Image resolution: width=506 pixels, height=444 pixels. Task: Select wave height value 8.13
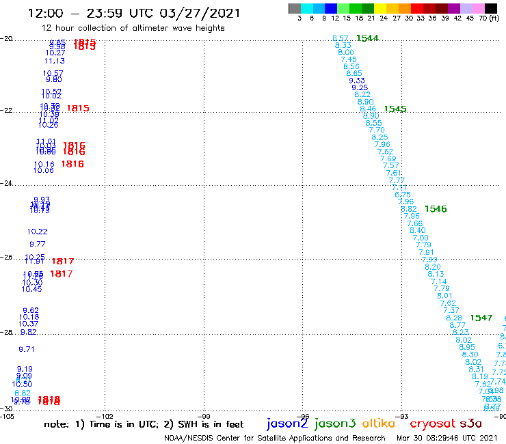[436, 274]
